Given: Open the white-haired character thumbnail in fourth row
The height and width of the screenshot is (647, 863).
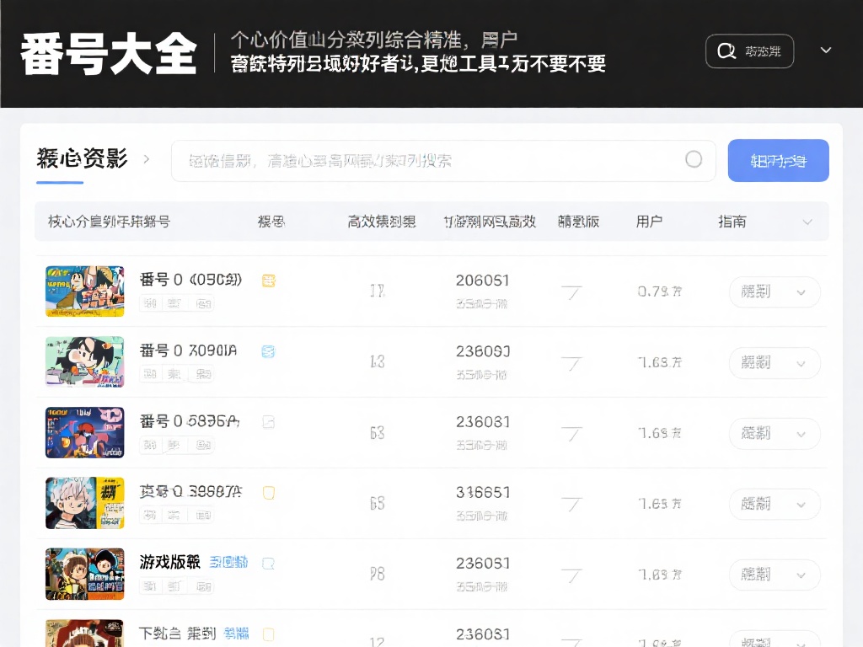Looking at the screenshot, I should (84, 504).
